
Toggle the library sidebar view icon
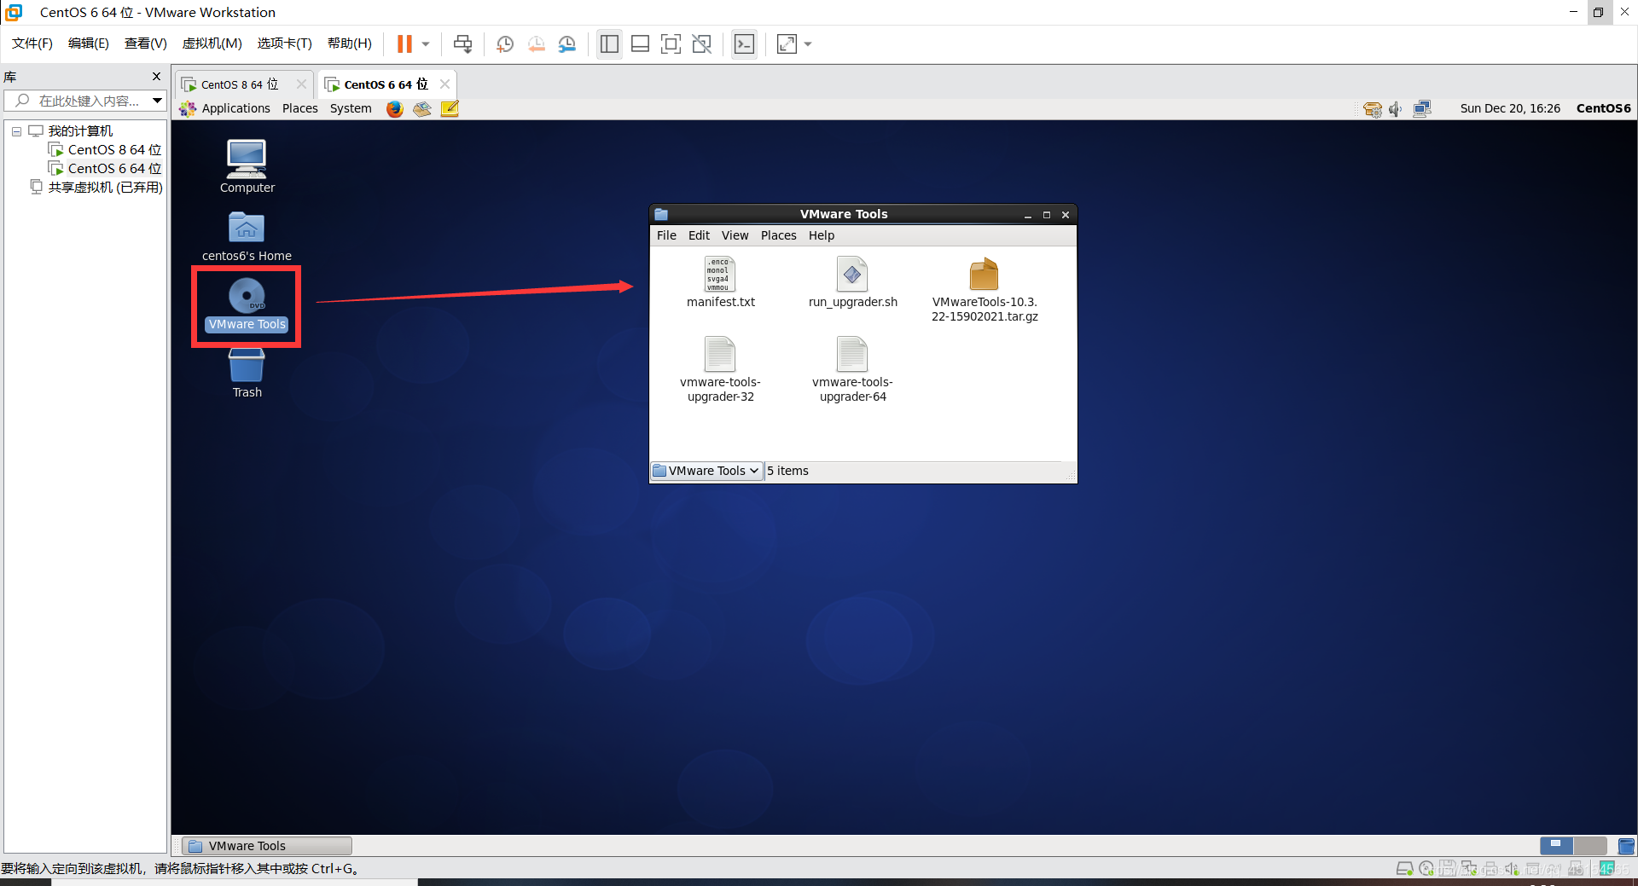click(609, 43)
